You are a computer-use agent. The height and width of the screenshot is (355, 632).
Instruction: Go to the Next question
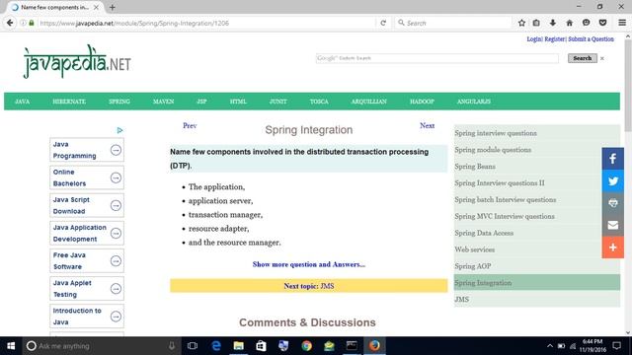pos(427,125)
